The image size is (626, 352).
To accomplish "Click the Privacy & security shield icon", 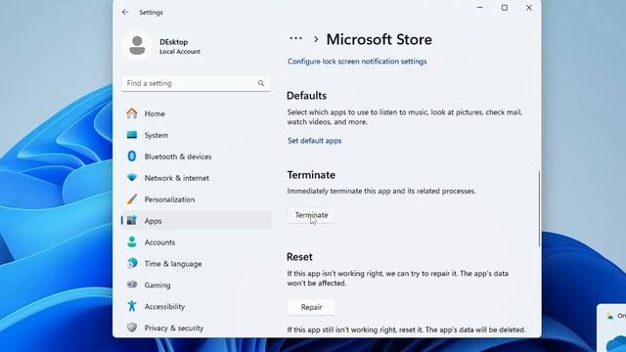I will 132,328.
